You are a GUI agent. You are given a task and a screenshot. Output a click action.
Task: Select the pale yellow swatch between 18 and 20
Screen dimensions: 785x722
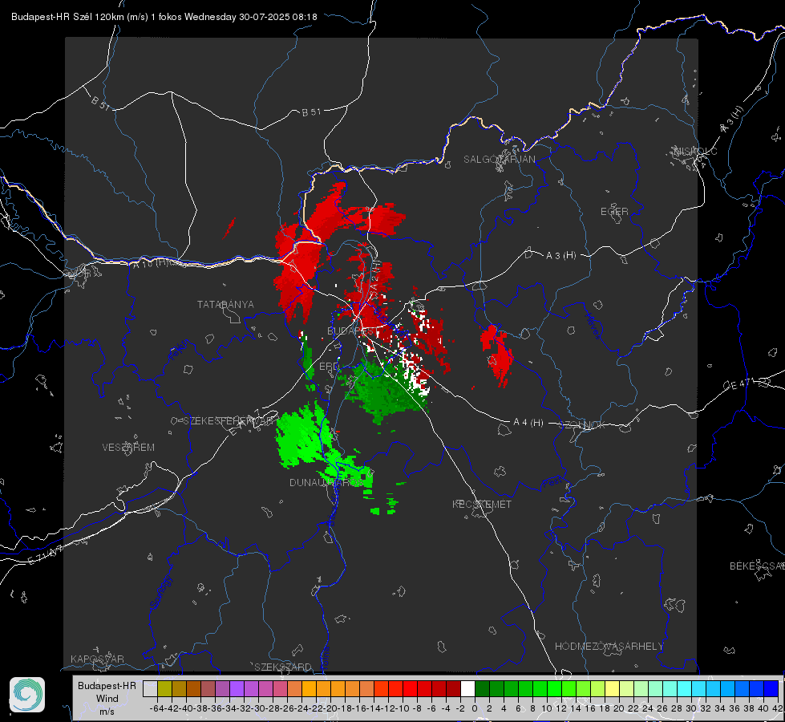point(612,688)
